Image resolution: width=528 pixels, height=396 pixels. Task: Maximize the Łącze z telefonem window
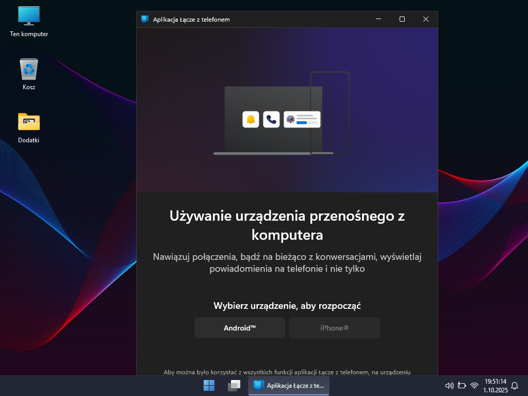point(402,19)
